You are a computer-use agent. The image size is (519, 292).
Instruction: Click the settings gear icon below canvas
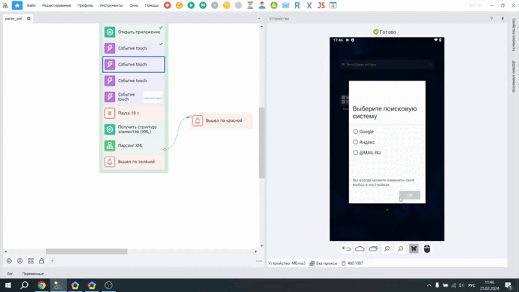click(x=9, y=261)
